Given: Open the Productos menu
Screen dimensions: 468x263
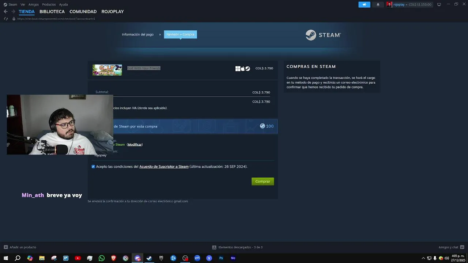Looking at the screenshot, I should [x=49, y=4].
